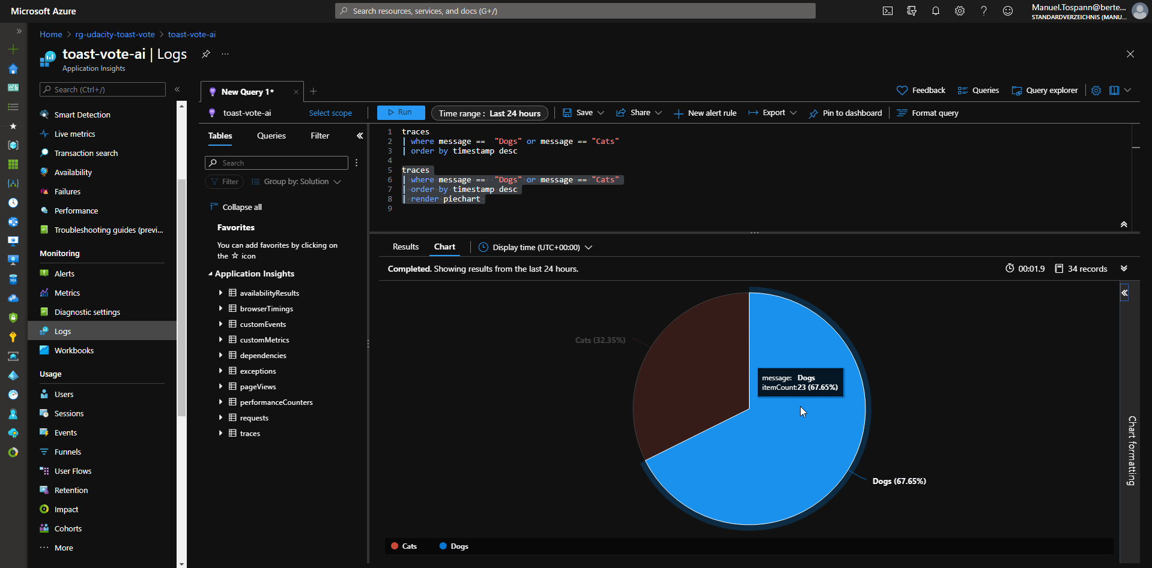1152x568 pixels.
Task: Click Pin to dashboard
Action: point(846,113)
